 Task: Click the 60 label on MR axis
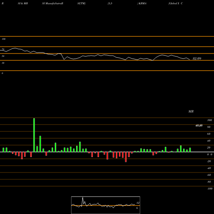click(x=208, y=134)
